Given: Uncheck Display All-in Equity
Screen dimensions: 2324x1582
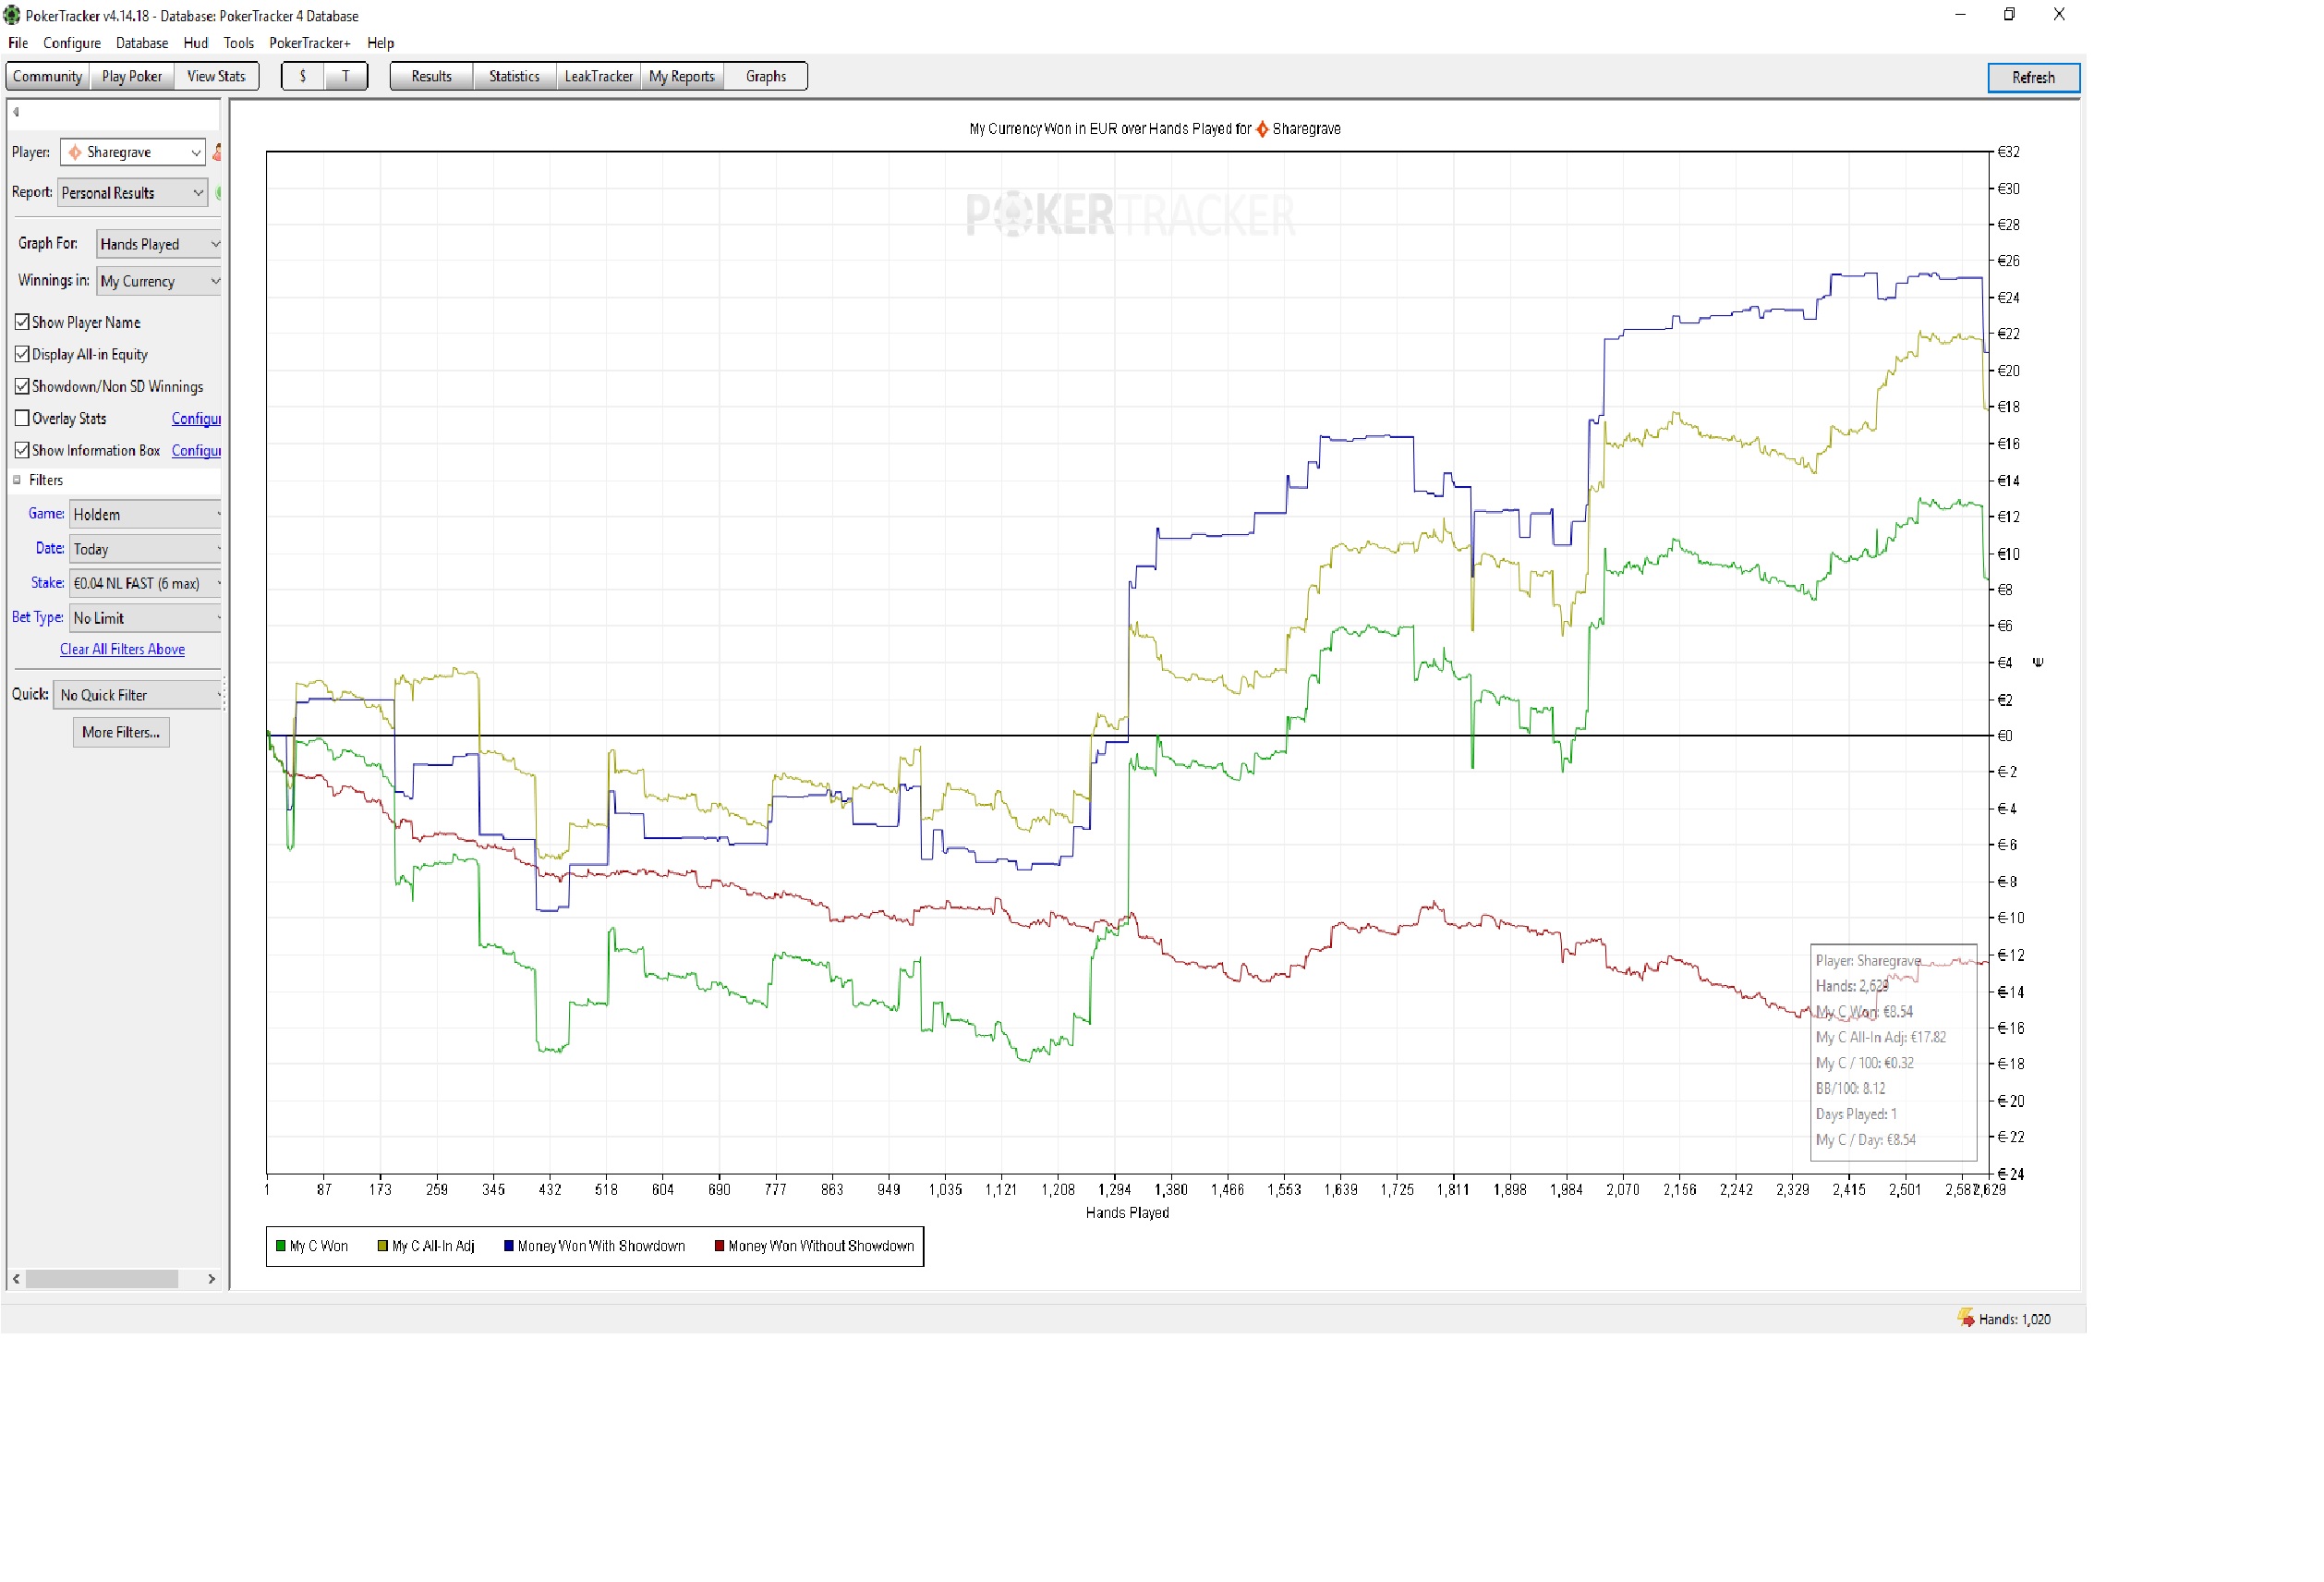Looking at the screenshot, I should (x=22, y=354).
